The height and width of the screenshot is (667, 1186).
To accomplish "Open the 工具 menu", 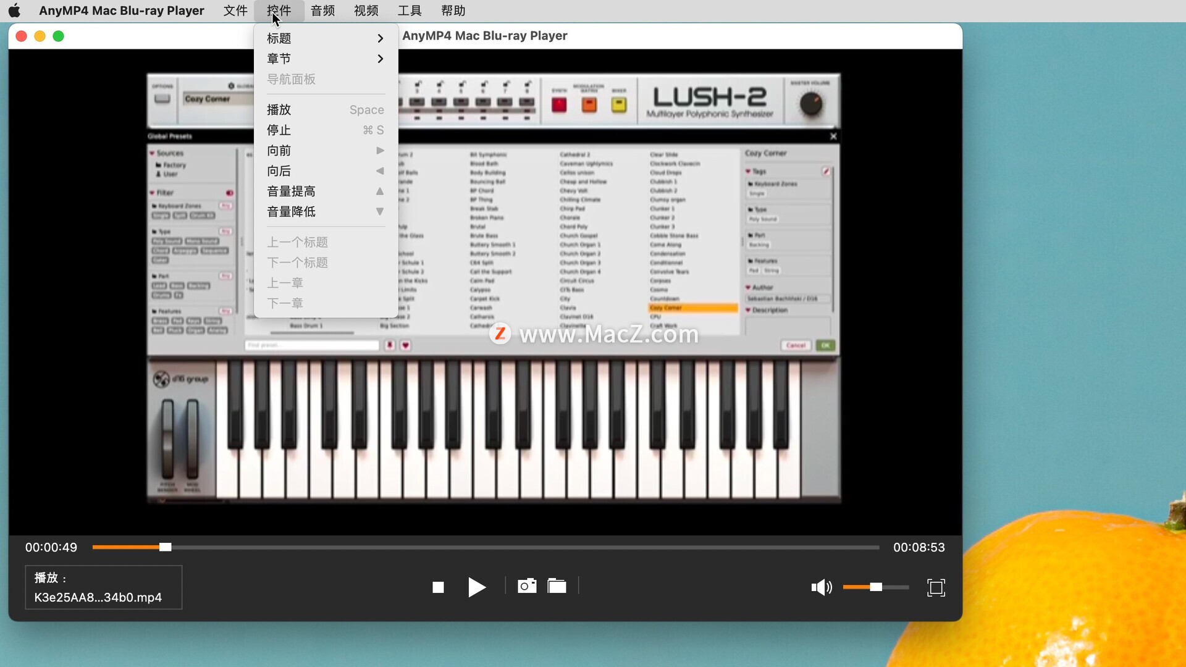I will (x=410, y=10).
